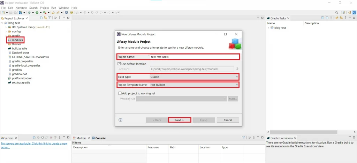Switch to the Markers tab

pos(81,138)
